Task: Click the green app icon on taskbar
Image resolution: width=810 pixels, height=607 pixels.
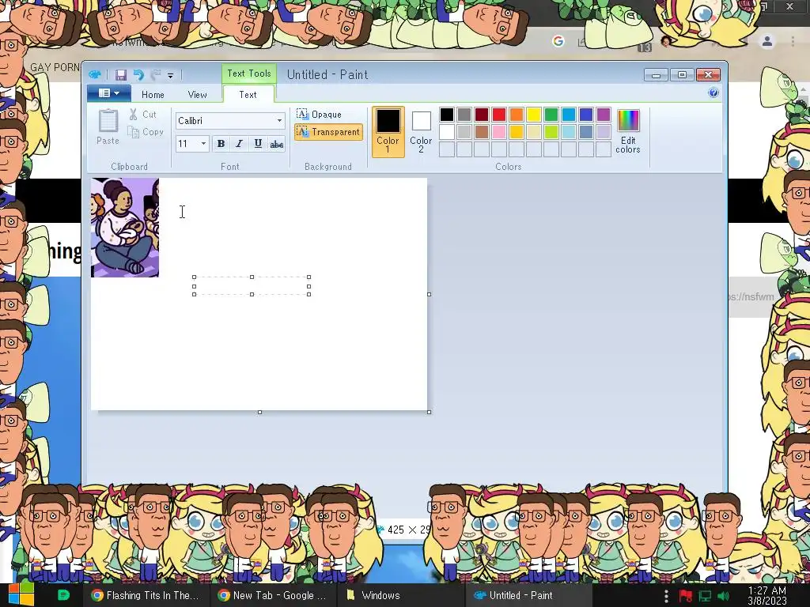Action: [x=63, y=595]
